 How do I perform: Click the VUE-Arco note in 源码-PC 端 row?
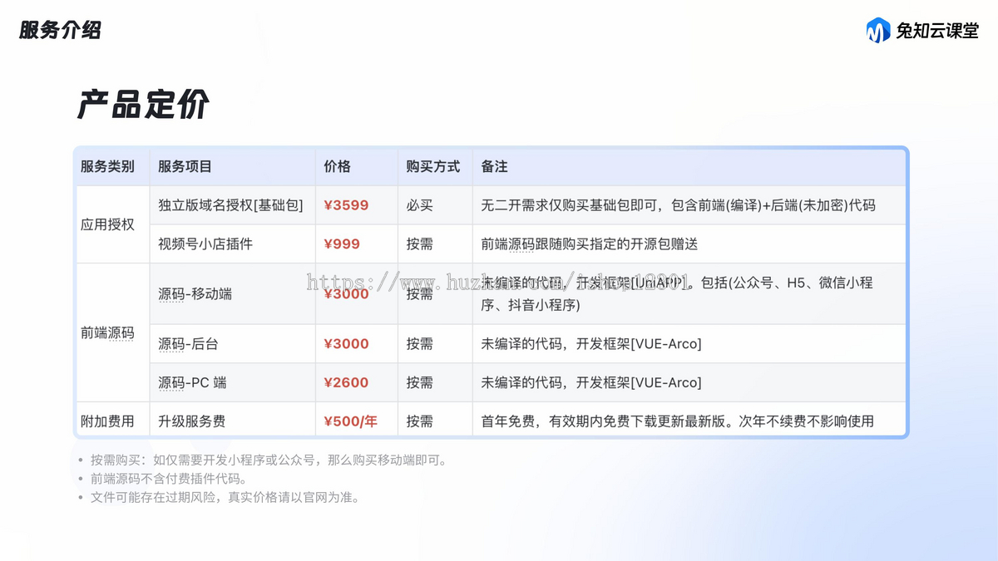coord(591,382)
